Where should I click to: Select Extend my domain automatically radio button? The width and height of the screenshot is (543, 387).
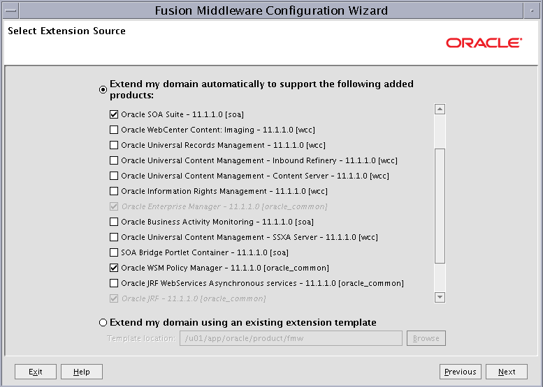click(103, 89)
